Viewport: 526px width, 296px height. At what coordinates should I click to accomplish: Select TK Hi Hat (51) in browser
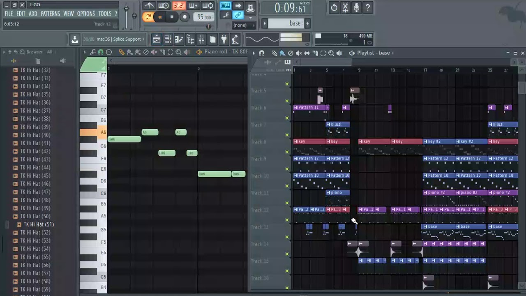(x=39, y=224)
